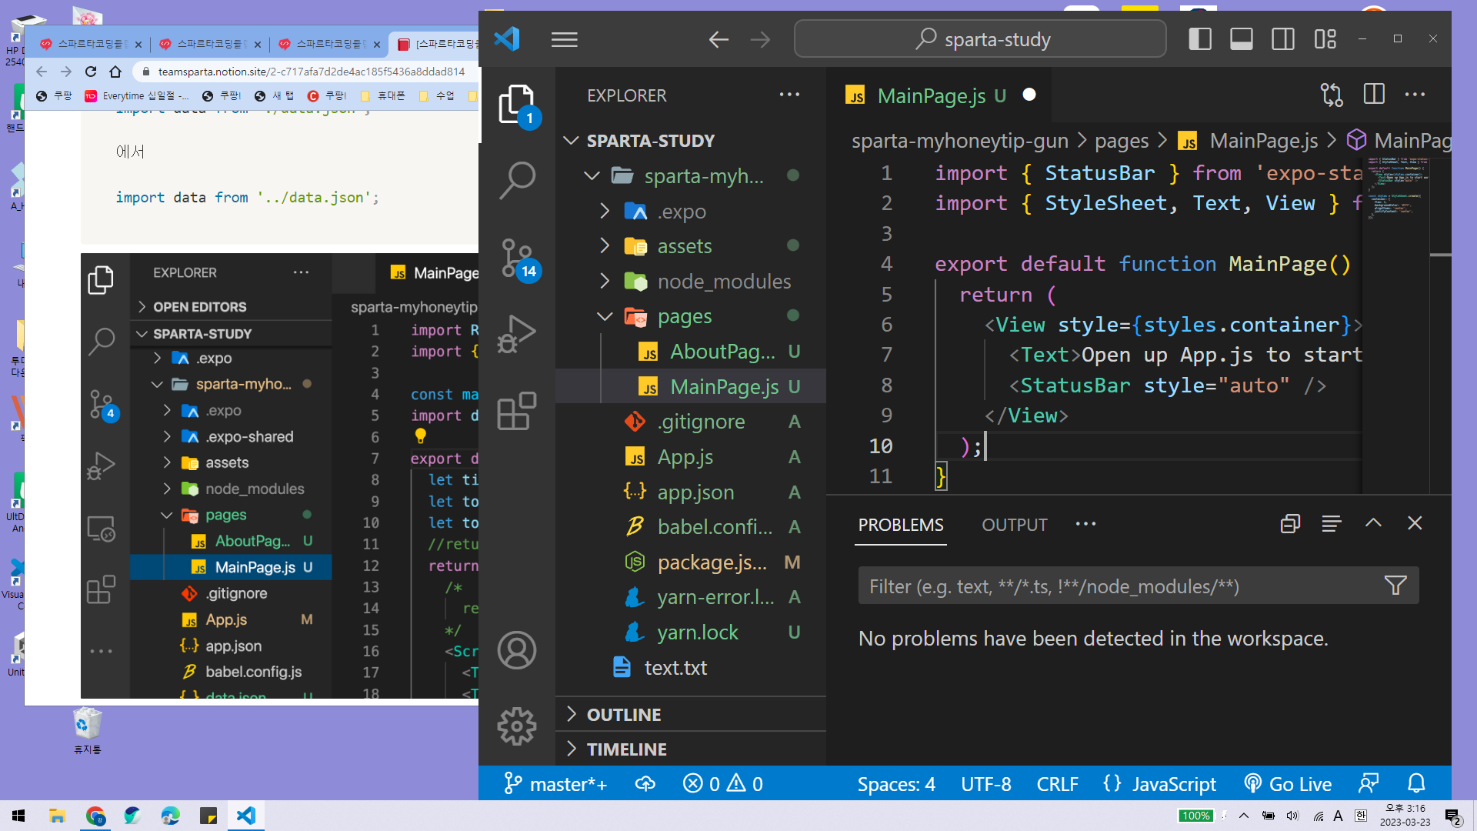Image resolution: width=1477 pixels, height=831 pixels.
Task: Split the editor to the right
Action: [x=1374, y=95]
